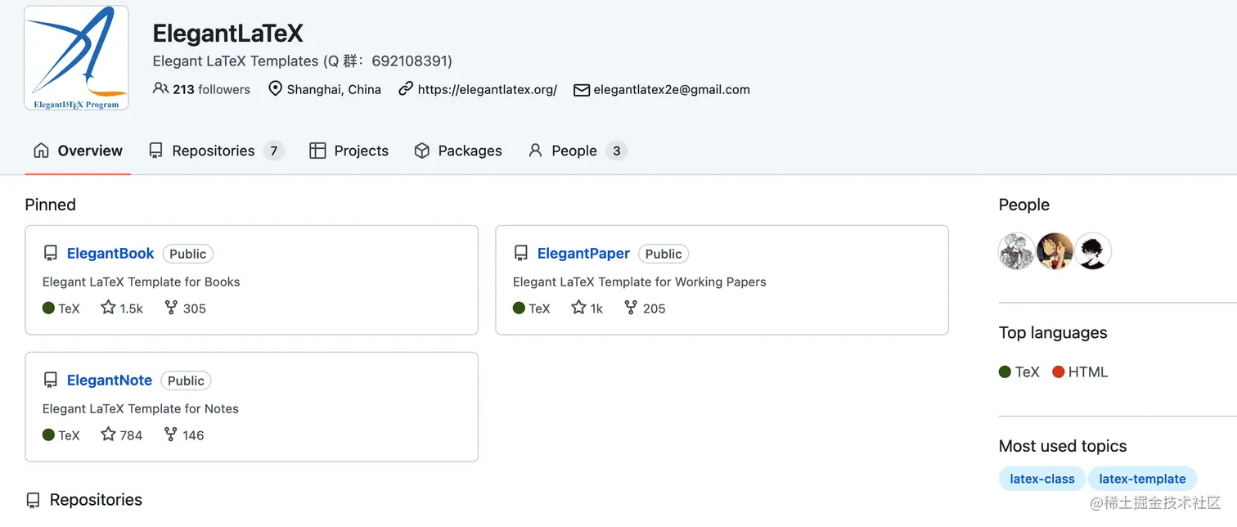Click the Projects table icon
The width and height of the screenshot is (1237, 527).
(x=317, y=151)
